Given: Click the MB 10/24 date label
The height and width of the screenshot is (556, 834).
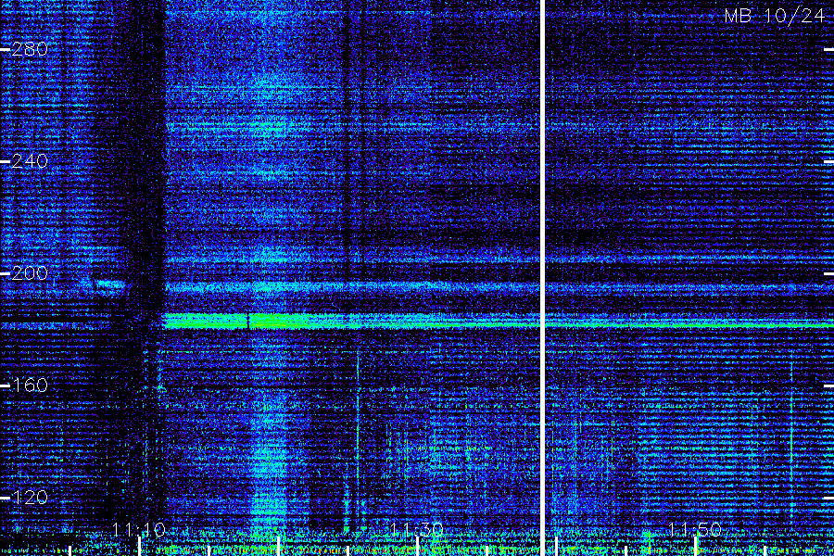Looking at the screenshot, I should pos(774,16).
